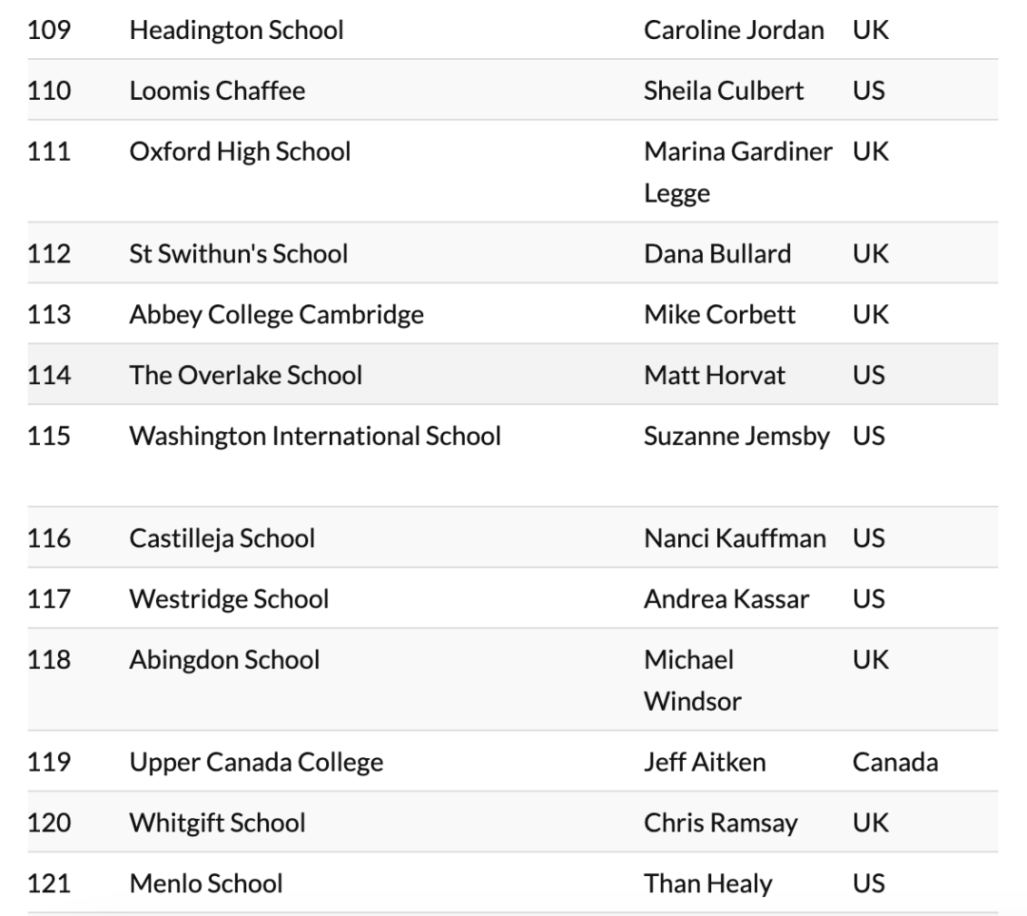Select the Loomis Chaffee school cell
The width and height of the screenshot is (1027, 916).
[x=218, y=90]
